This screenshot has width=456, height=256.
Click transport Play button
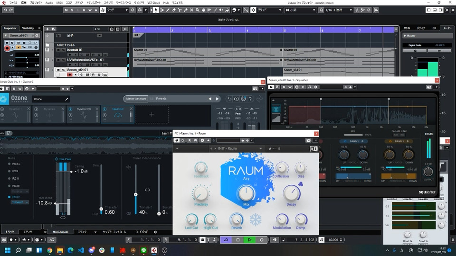tap(249, 240)
